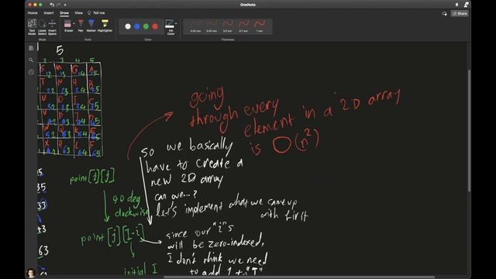Select the Marker tool
This screenshot has width=496, height=279.
pyautogui.click(x=91, y=26)
